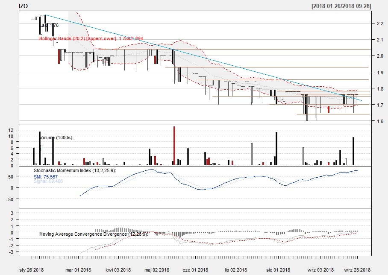Click the sie 01 2018 date label
Screen dimensions: 388x275
point(278,270)
